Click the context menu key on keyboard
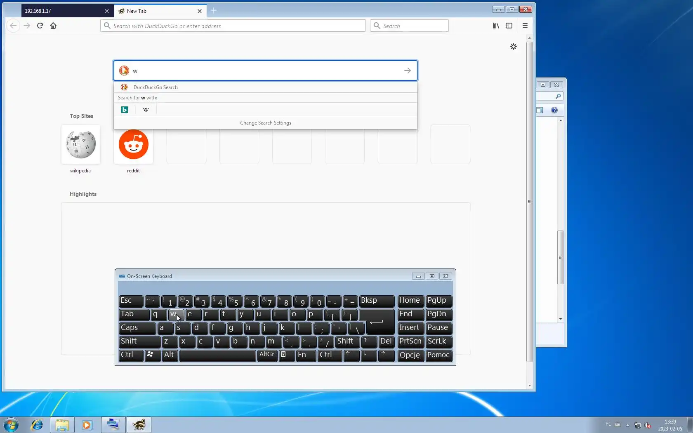The height and width of the screenshot is (433, 693). pyautogui.click(x=287, y=355)
